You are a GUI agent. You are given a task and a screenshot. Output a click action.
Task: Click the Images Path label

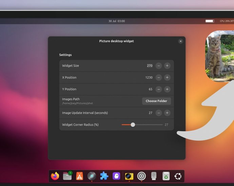(x=71, y=99)
